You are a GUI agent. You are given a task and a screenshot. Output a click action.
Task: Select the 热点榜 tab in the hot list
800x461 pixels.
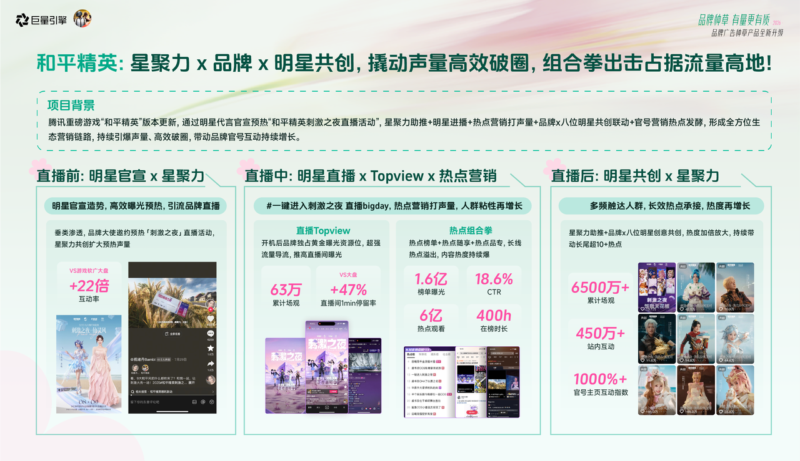coord(411,354)
